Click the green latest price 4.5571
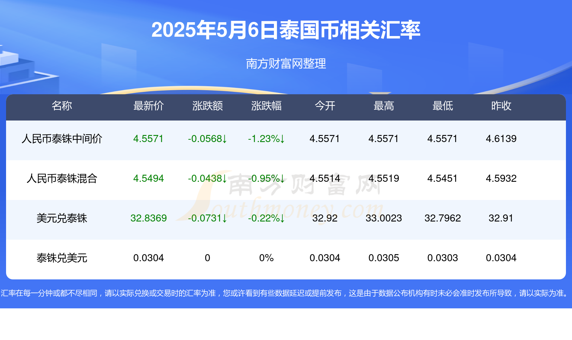 tap(148, 139)
